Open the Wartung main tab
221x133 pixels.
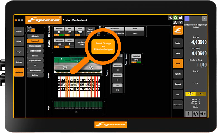coord(19,41)
